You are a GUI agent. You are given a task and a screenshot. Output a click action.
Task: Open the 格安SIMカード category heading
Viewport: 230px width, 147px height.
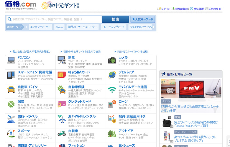pyautogui.click(x=79, y=72)
